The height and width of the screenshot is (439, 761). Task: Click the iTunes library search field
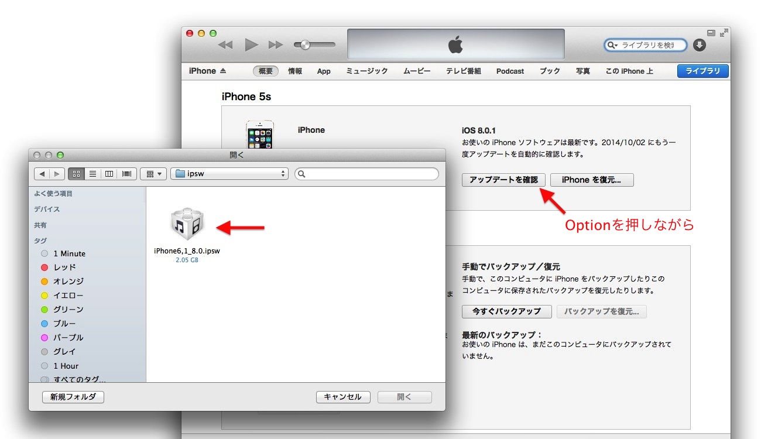(645, 45)
